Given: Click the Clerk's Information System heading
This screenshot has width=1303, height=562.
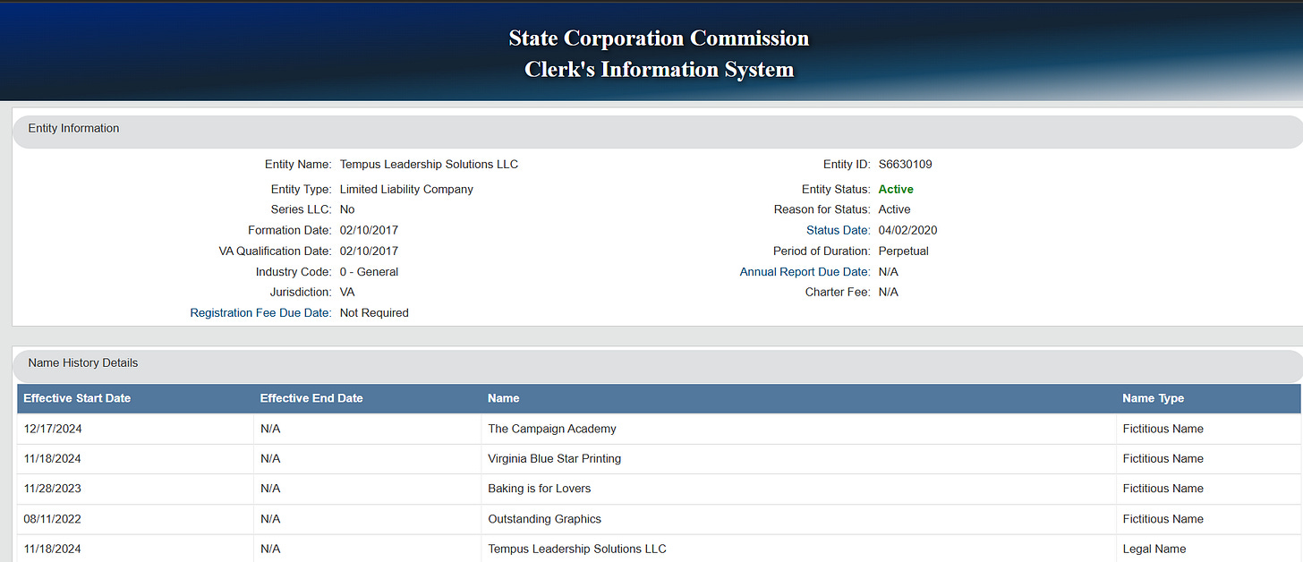Looking at the screenshot, I should click(x=659, y=70).
